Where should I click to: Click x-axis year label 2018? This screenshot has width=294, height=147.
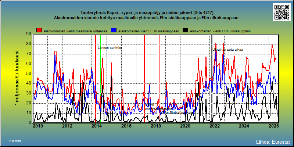[156, 126]
